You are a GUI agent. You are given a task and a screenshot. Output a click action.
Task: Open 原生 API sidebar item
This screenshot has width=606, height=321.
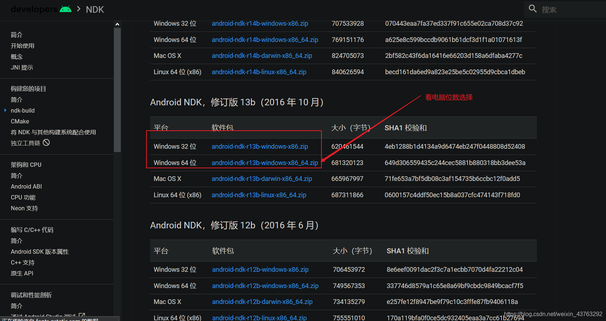pos(22,273)
